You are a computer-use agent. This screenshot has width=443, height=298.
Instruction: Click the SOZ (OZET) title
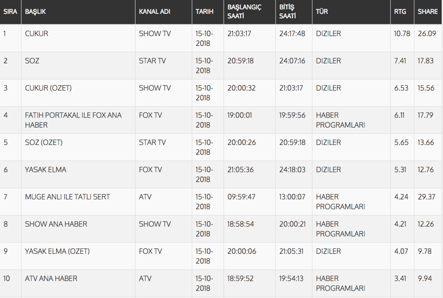[44, 142]
